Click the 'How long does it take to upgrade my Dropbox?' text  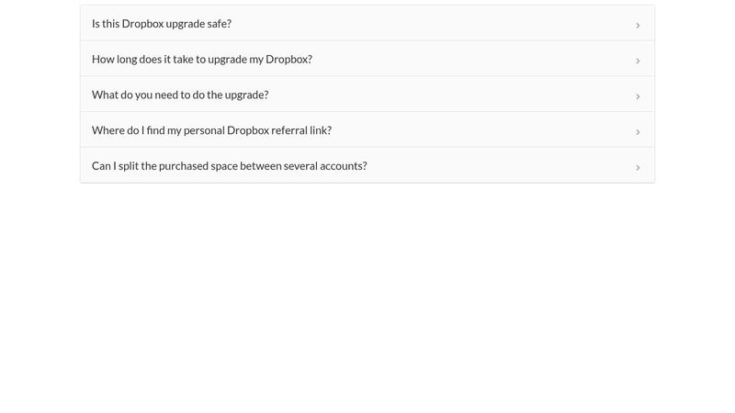202,60
